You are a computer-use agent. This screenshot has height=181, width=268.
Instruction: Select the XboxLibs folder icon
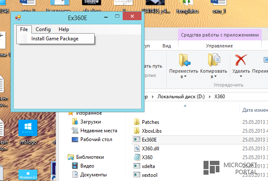(x=137, y=131)
